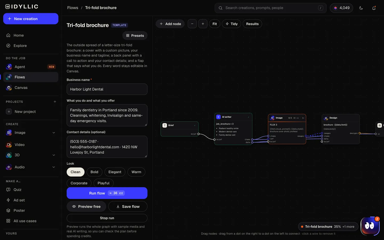The height and width of the screenshot is (240, 384).
Task: Open the Ad set maker
Action: pos(31,200)
